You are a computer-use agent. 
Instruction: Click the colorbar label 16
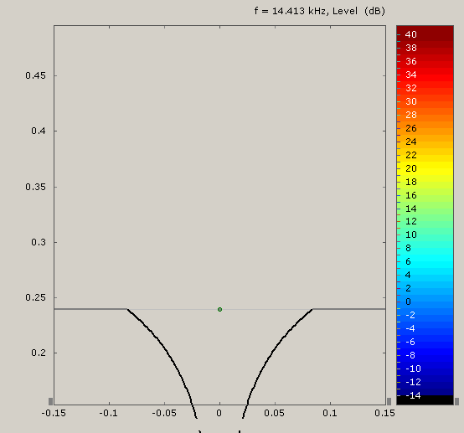coord(411,195)
